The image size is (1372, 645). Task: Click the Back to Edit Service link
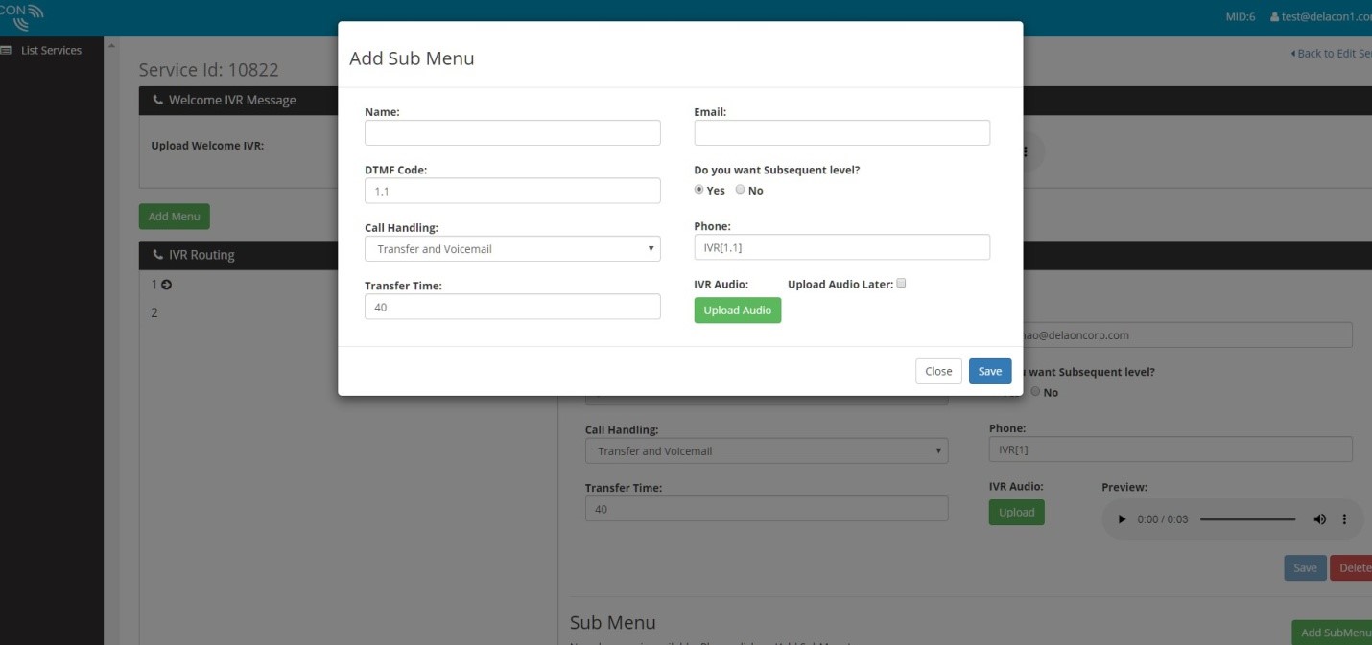tap(1331, 54)
